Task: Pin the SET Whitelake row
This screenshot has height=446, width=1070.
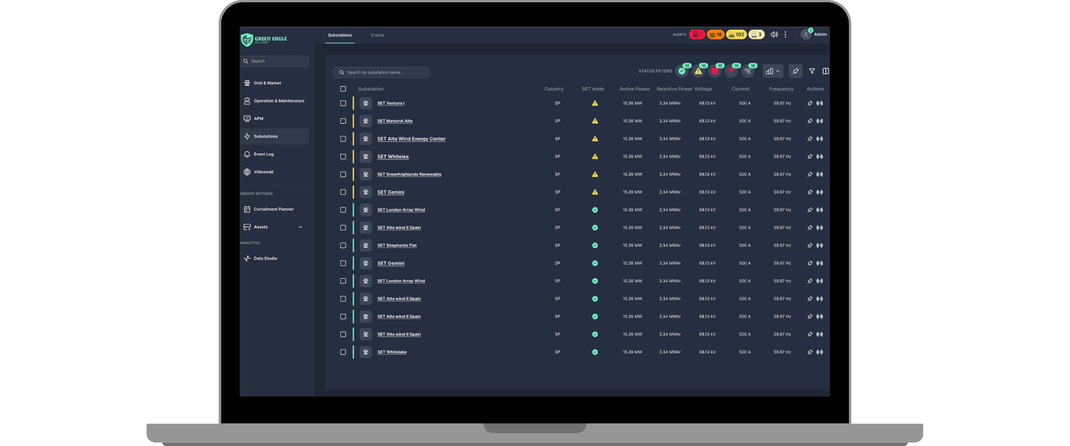Action: pos(810,352)
